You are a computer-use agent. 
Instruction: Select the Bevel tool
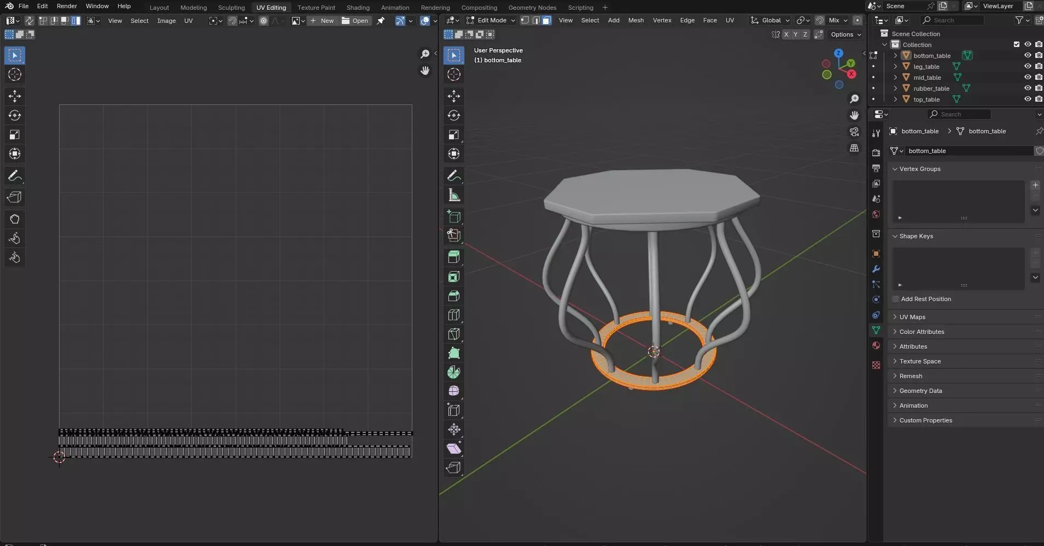[x=454, y=296]
